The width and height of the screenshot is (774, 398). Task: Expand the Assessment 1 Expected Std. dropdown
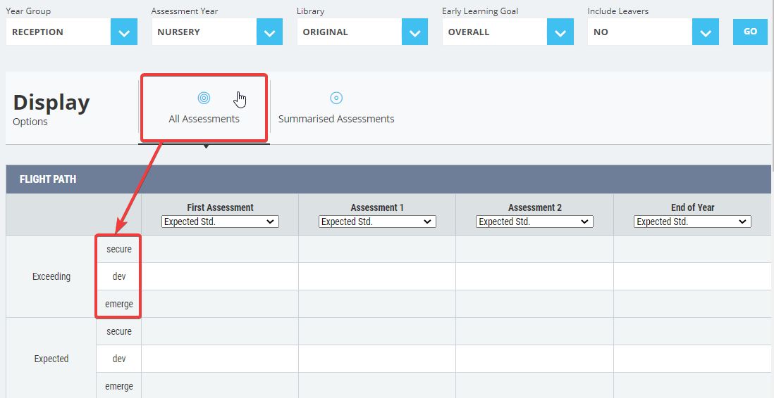(x=377, y=222)
